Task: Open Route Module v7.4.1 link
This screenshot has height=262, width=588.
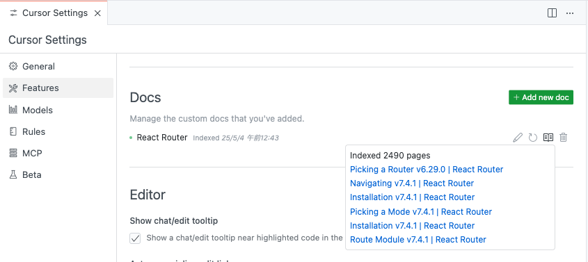Action: click(418, 240)
